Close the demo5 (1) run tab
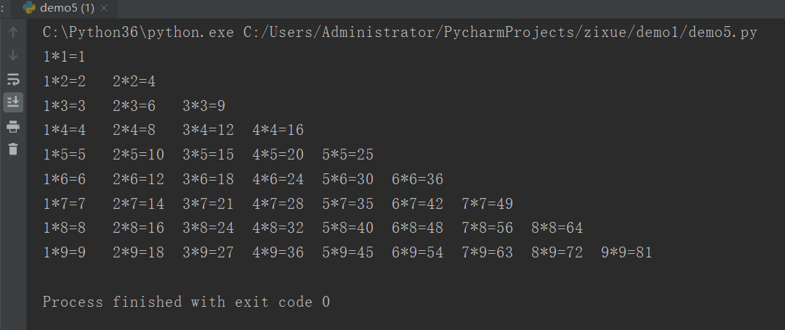 click(x=104, y=9)
